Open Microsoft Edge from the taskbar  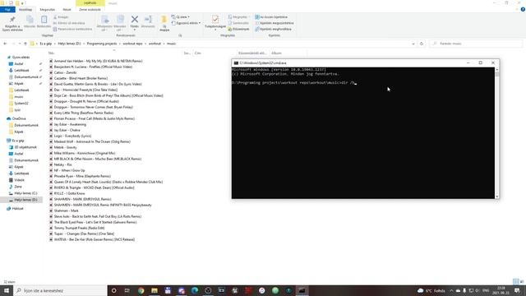[x=195, y=290]
